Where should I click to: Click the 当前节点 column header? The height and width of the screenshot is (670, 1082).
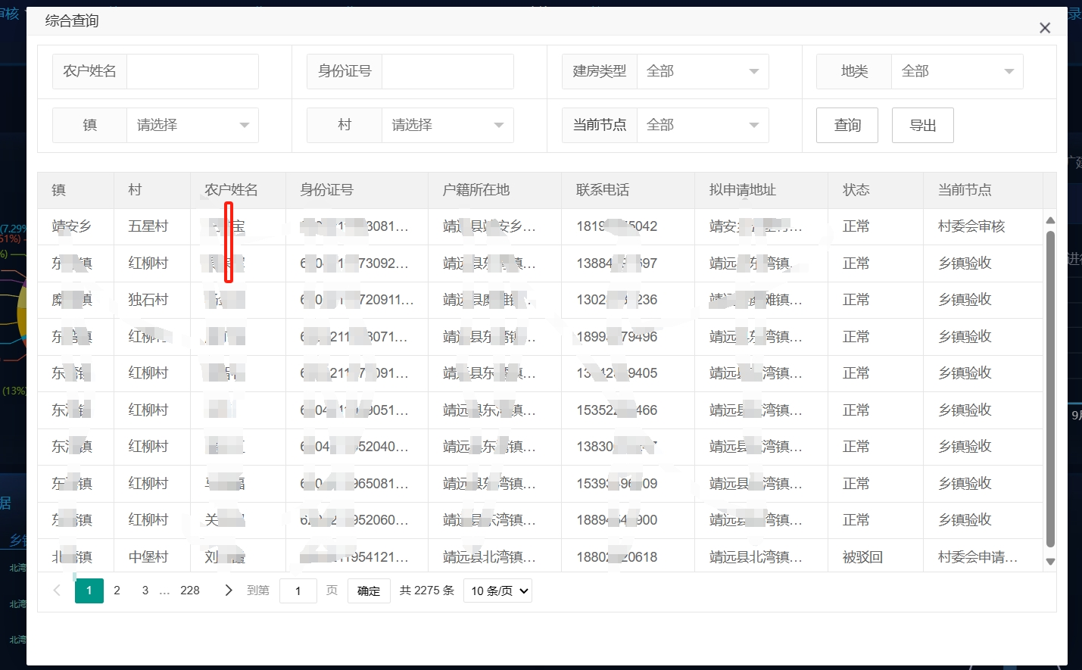click(983, 190)
